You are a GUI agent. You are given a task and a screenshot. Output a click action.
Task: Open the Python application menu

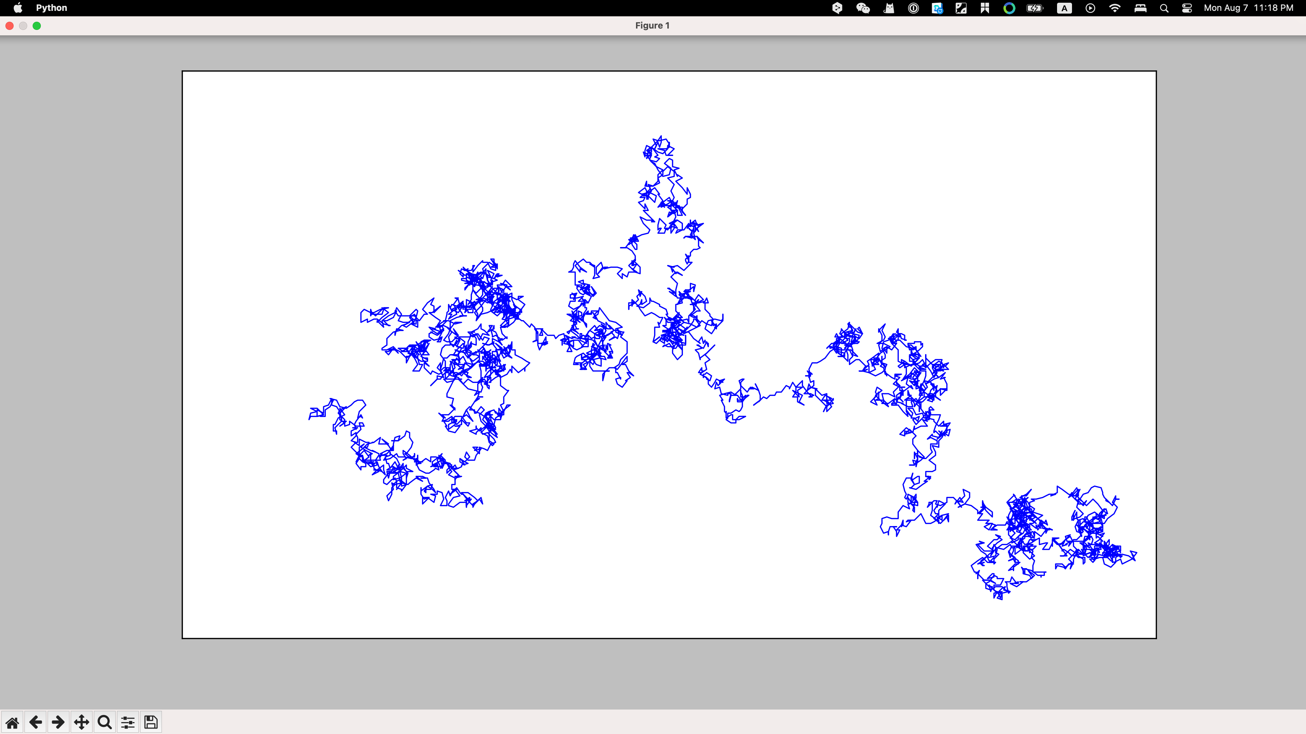(x=51, y=7)
